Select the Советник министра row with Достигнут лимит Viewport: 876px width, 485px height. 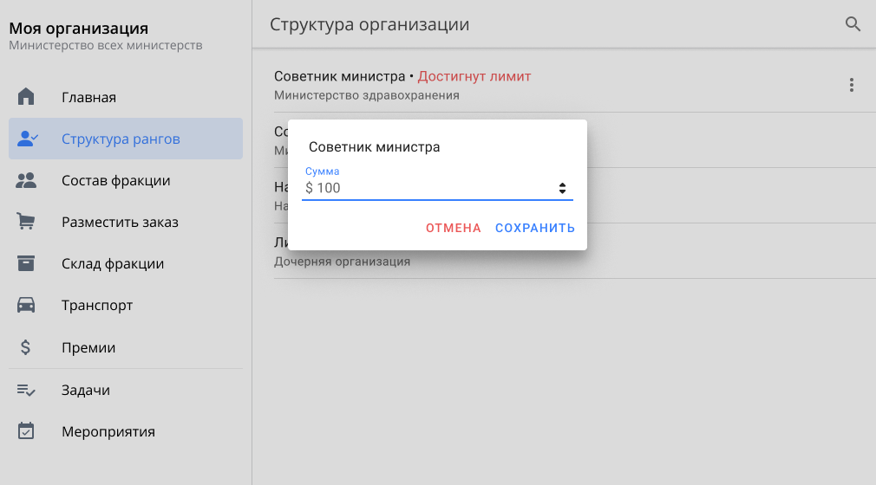tap(555, 85)
